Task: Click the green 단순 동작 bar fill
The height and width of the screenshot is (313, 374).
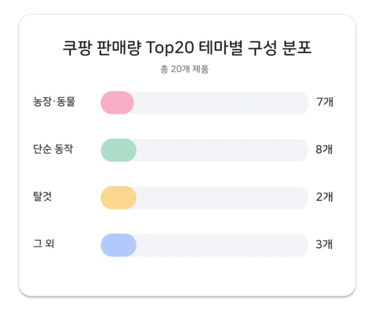Action: pos(119,150)
